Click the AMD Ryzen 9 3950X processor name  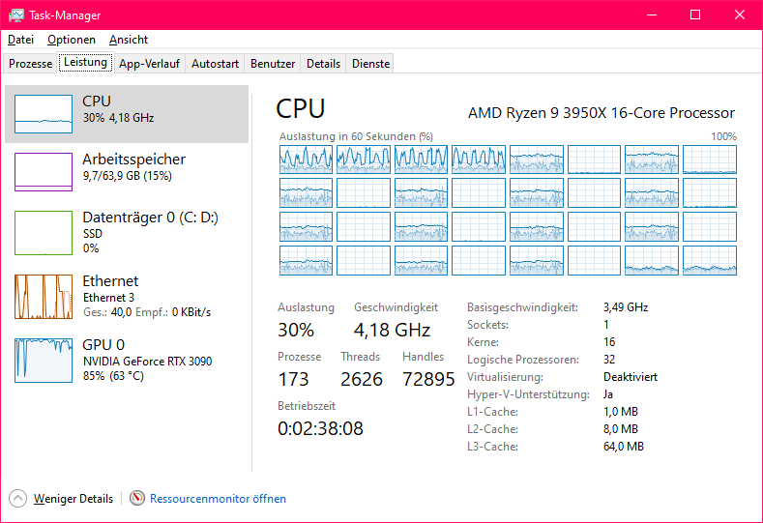tap(601, 113)
